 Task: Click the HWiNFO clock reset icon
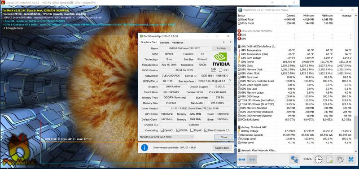[x=318, y=159]
